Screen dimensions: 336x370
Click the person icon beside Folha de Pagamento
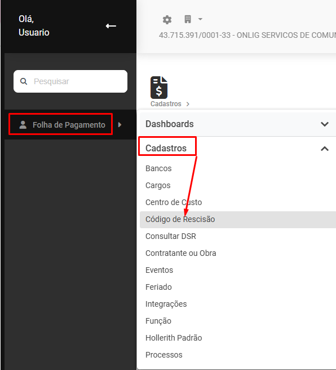pos(23,125)
